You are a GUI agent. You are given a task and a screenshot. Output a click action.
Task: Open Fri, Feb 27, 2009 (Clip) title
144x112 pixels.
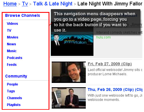tap(110, 64)
